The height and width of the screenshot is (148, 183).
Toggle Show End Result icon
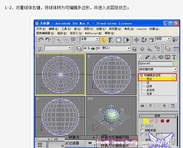(150, 106)
